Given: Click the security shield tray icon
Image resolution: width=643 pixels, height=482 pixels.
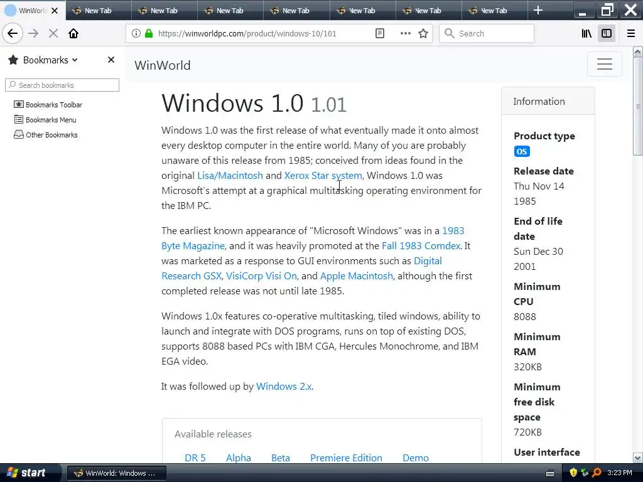Looking at the screenshot, I should [x=573, y=473].
